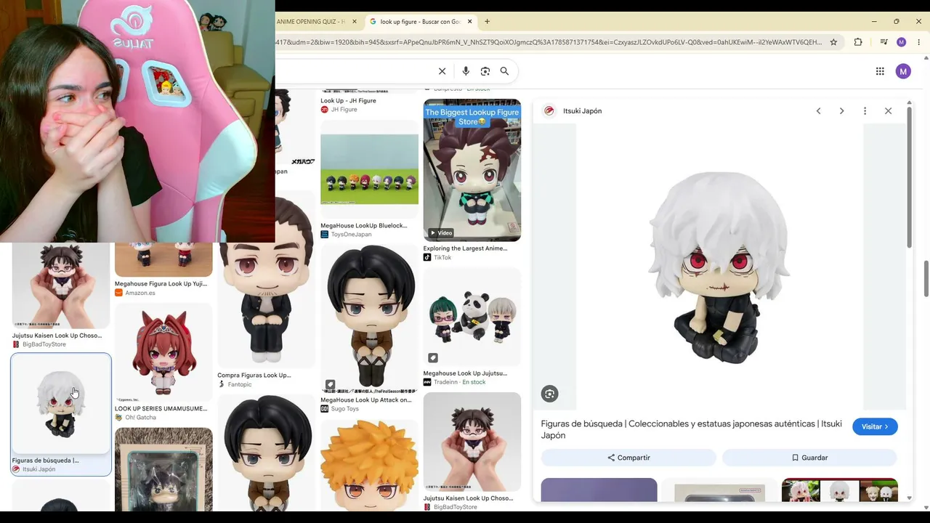This screenshot has height=523, width=930.
Task: Open the boxed figure thumbnail under Oh! Gatcha
Action: tap(163, 469)
